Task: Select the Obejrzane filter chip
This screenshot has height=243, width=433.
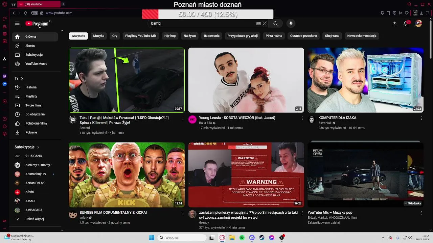Action: (x=332, y=36)
